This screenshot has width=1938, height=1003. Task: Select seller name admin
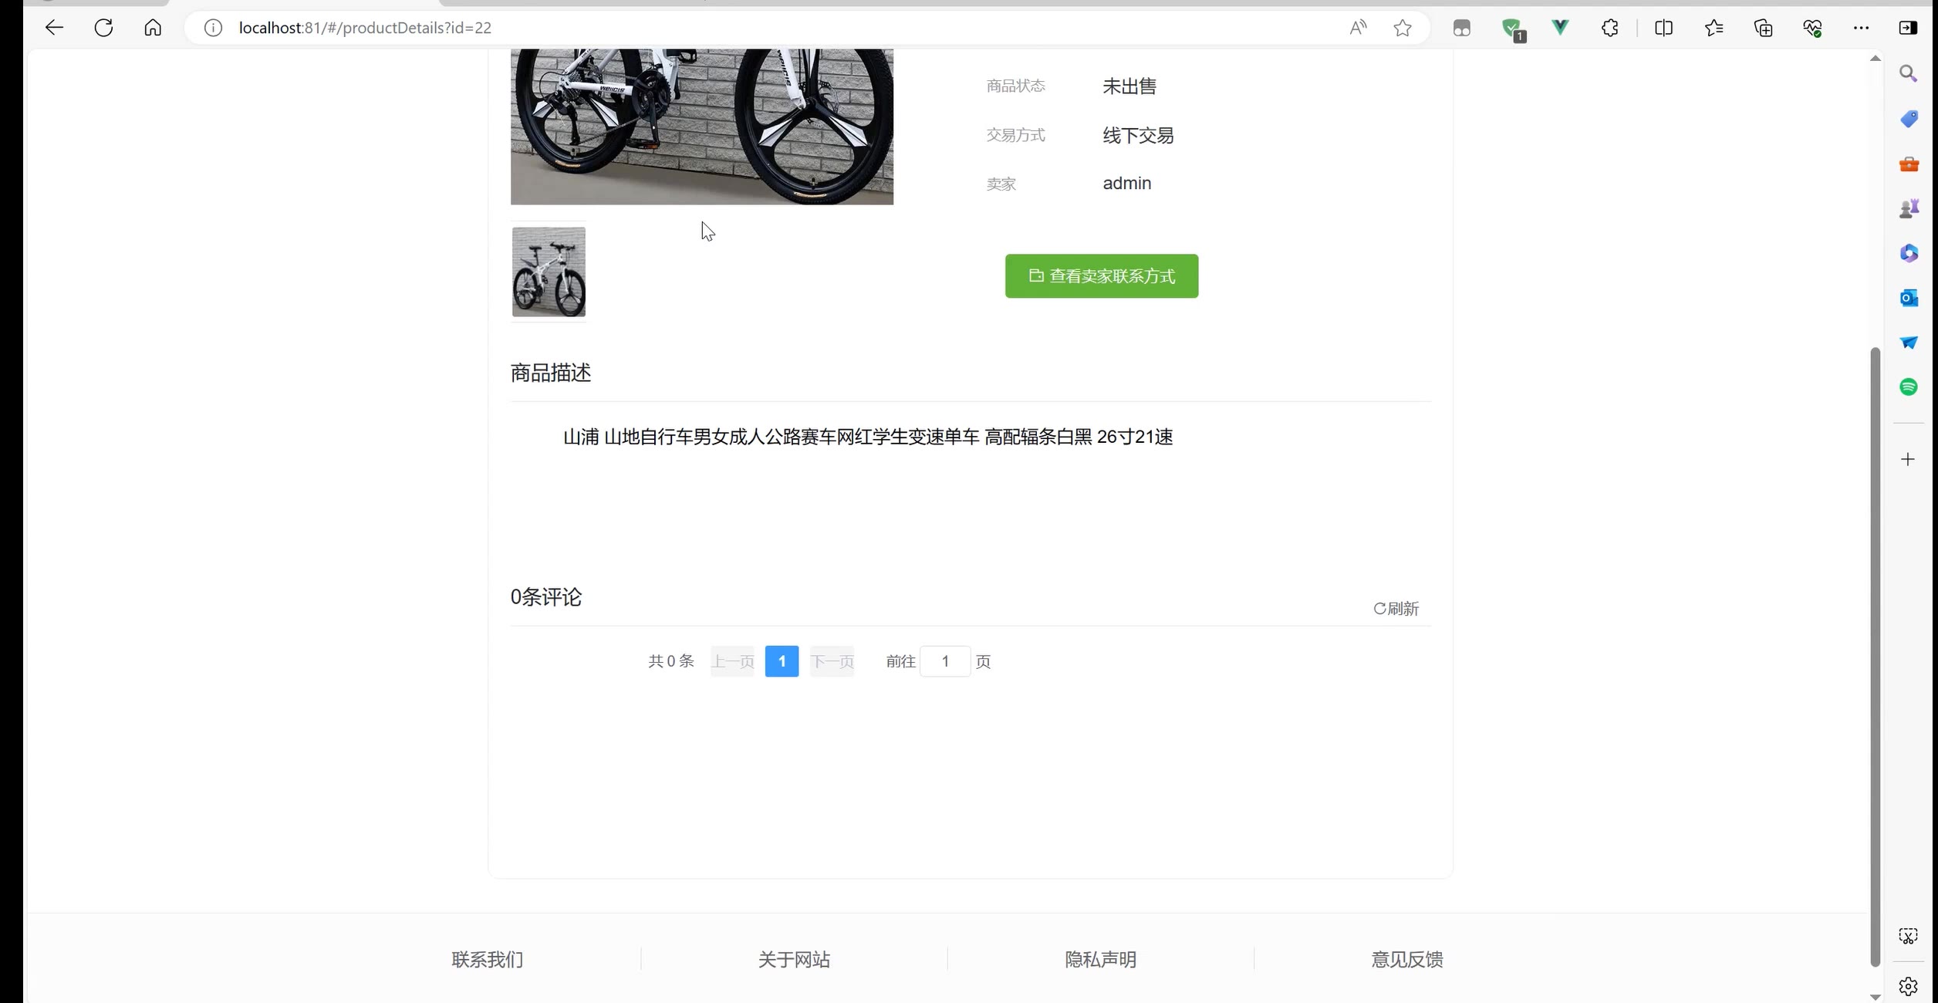(x=1126, y=184)
